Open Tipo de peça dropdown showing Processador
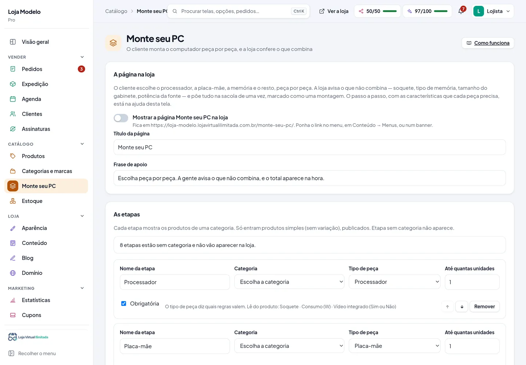 (394, 282)
